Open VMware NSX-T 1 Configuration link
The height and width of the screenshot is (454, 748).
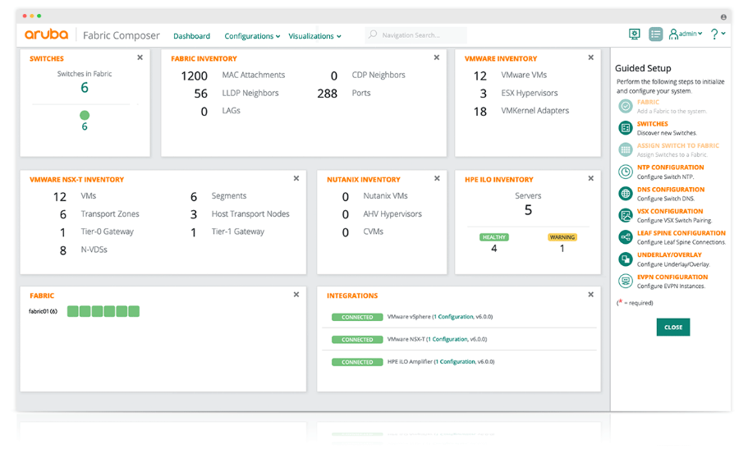[x=447, y=340]
